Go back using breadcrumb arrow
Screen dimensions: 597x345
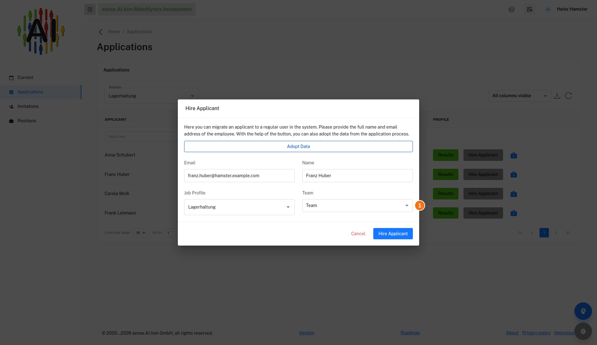[101, 32]
